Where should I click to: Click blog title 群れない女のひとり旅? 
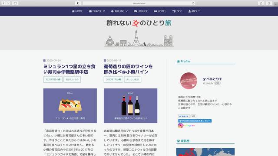coord(139,23)
